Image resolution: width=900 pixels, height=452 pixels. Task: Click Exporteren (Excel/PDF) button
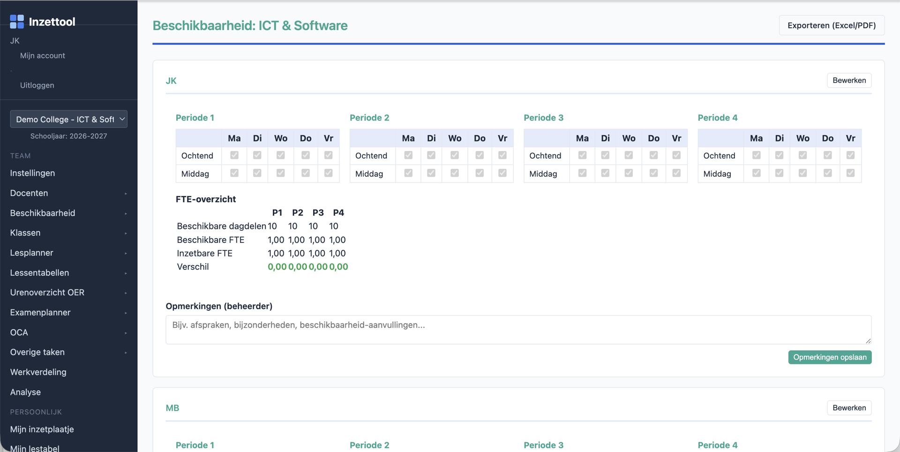pyautogui.click(x=832, y=25)
